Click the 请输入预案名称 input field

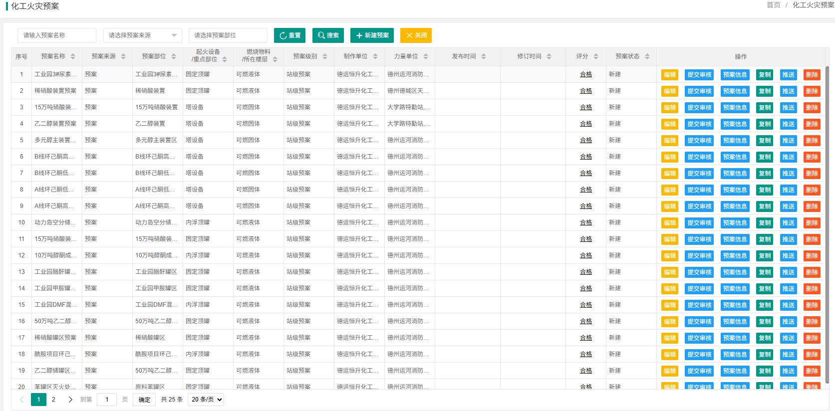click(56, 35)
